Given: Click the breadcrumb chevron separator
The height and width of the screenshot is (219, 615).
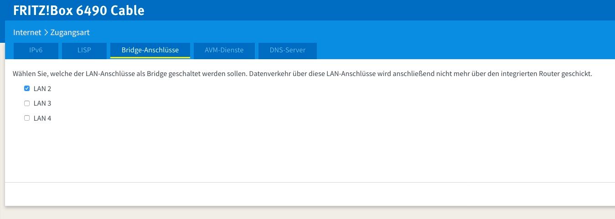Looking at the screenshot, I should pos(46,33).
